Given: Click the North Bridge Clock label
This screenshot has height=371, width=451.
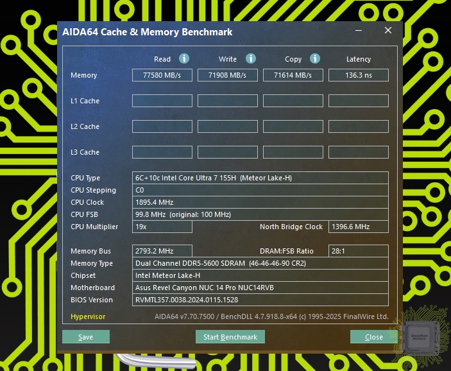Looking at the screenshot, I should (291, 227).
